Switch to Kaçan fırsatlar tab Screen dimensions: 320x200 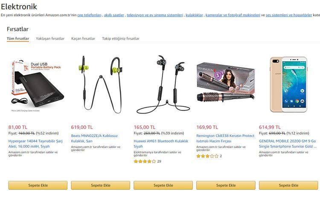(x=83, y=38)
